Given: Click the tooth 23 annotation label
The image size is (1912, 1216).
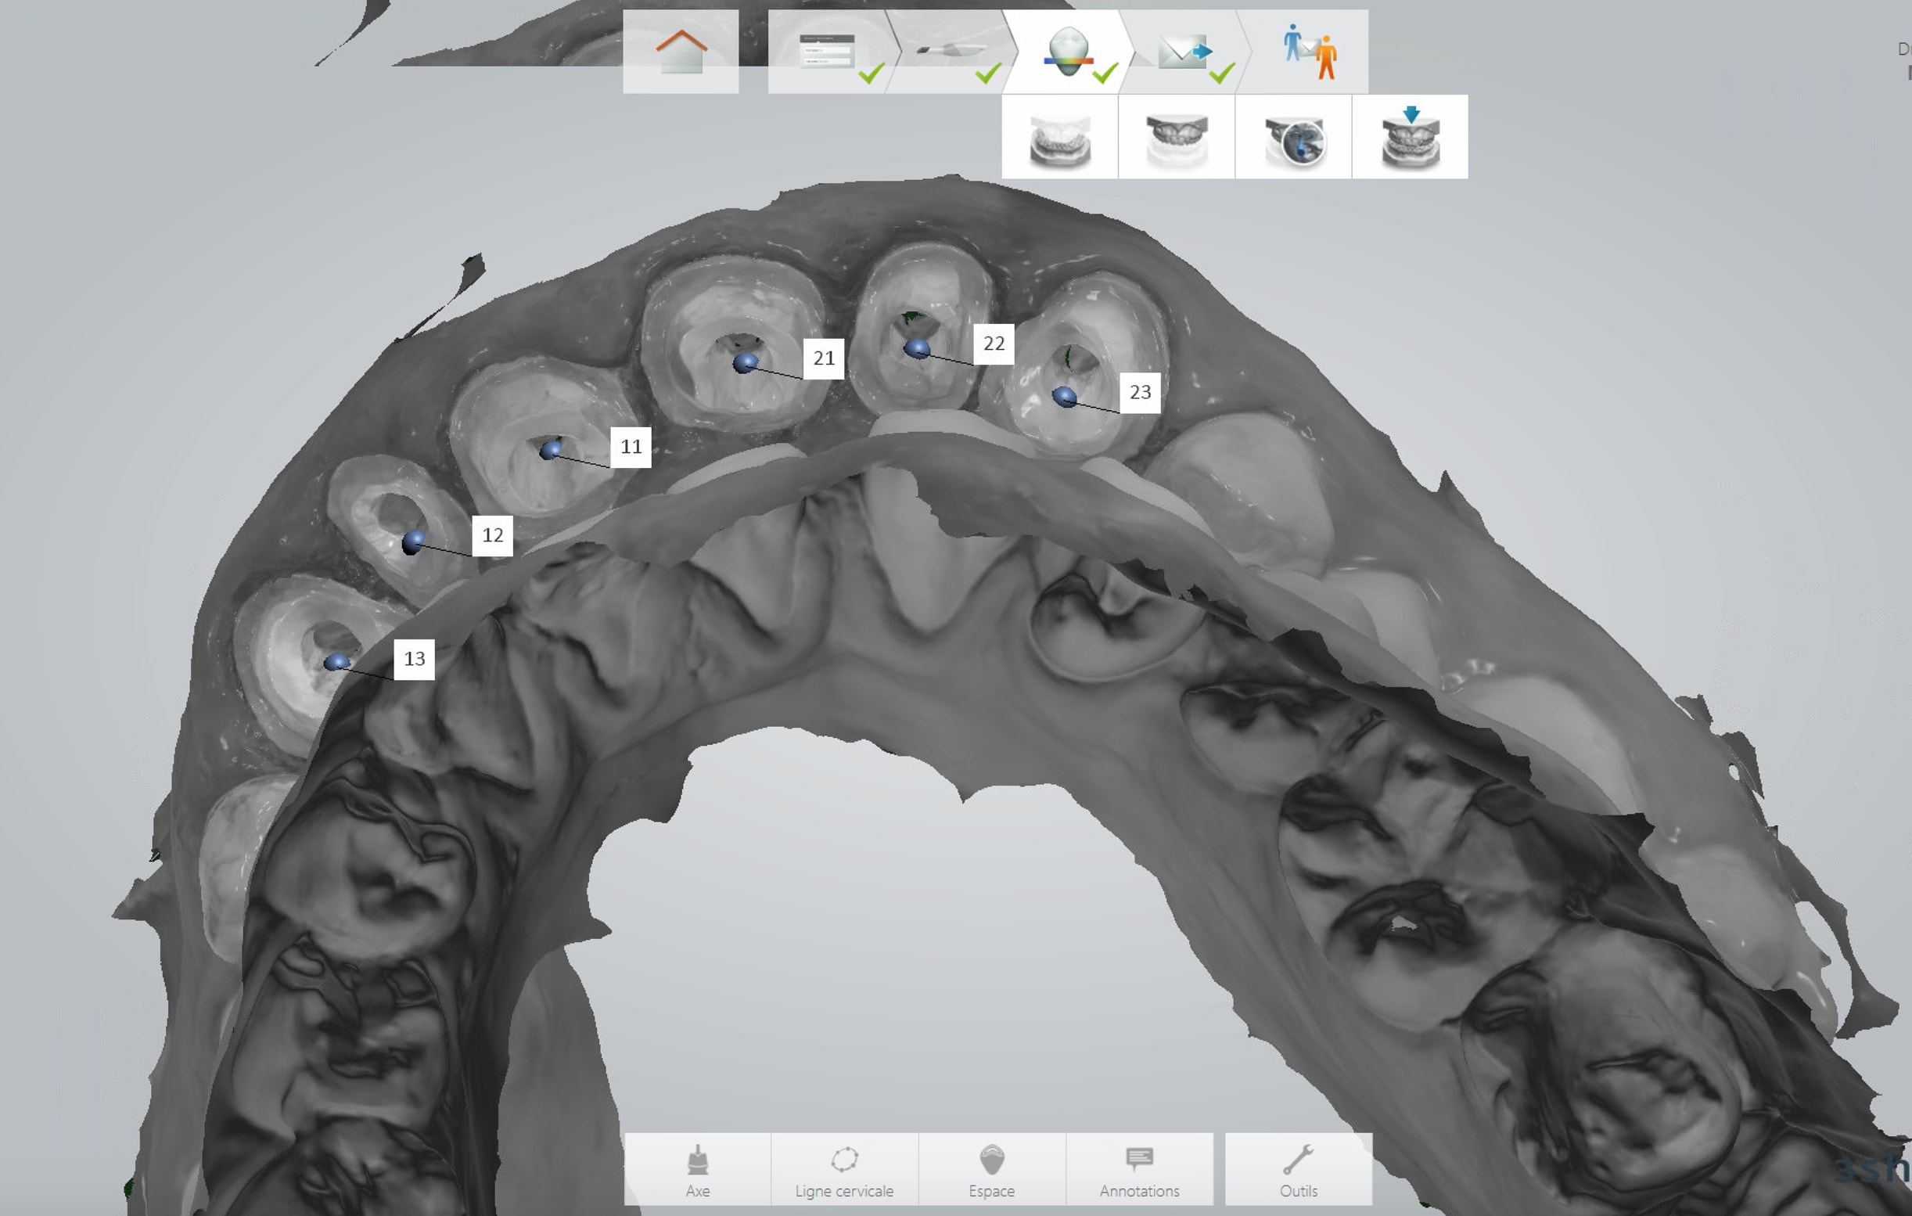Looking at the screenshot, I should point(1140,392).
